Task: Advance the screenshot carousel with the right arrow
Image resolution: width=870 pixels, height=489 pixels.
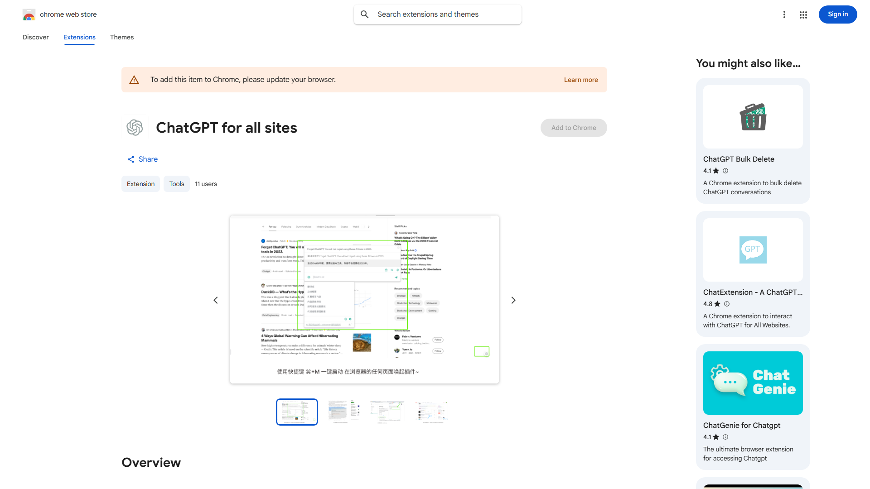Action: tap(513, 300)
